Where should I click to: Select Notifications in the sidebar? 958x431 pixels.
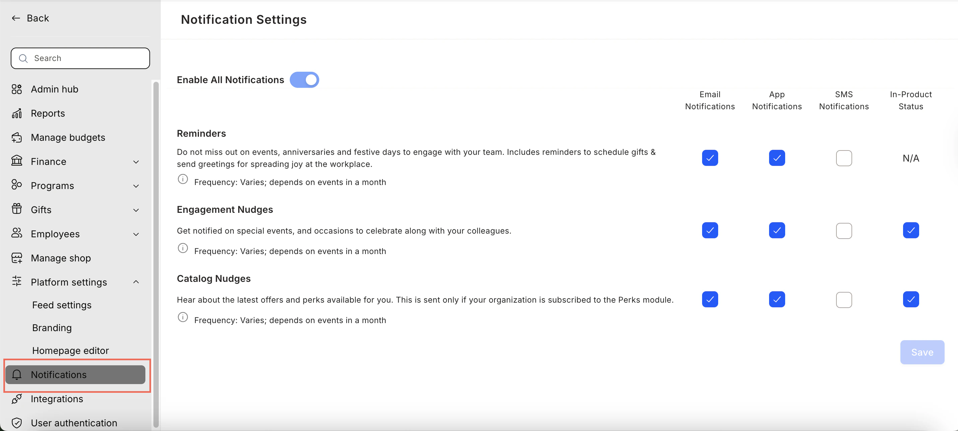[x=75, y=374]
